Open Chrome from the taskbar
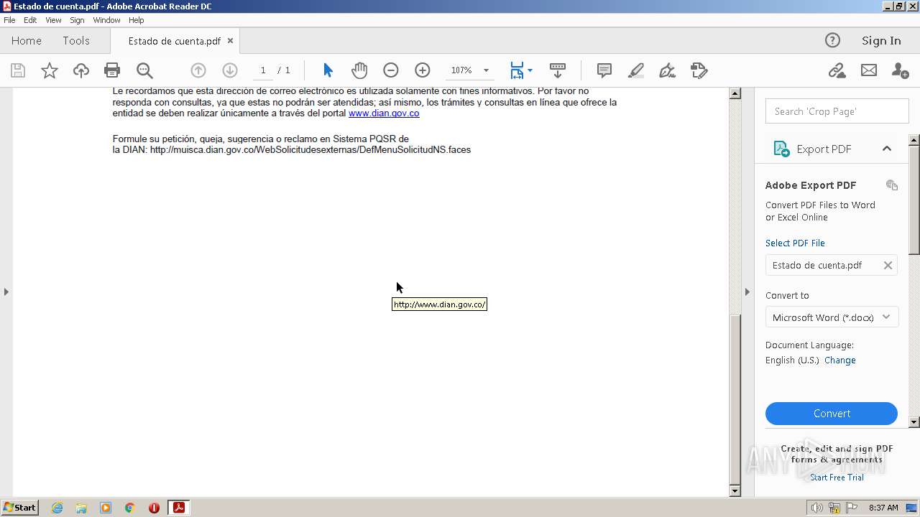Viewport: 920px width, 517px height. 129,508
